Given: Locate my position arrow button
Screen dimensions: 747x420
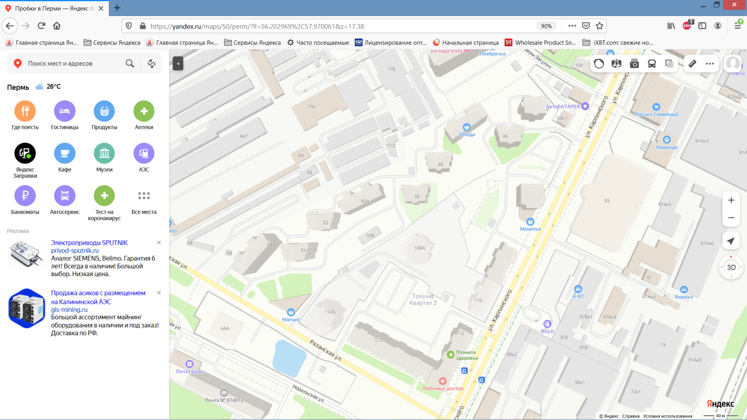Looking at the screenshot, I should (x=731, y=241).
